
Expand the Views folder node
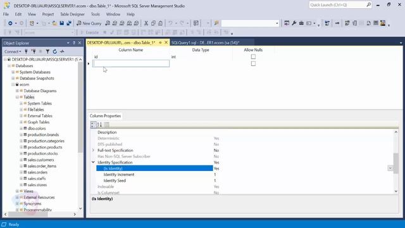17,191
